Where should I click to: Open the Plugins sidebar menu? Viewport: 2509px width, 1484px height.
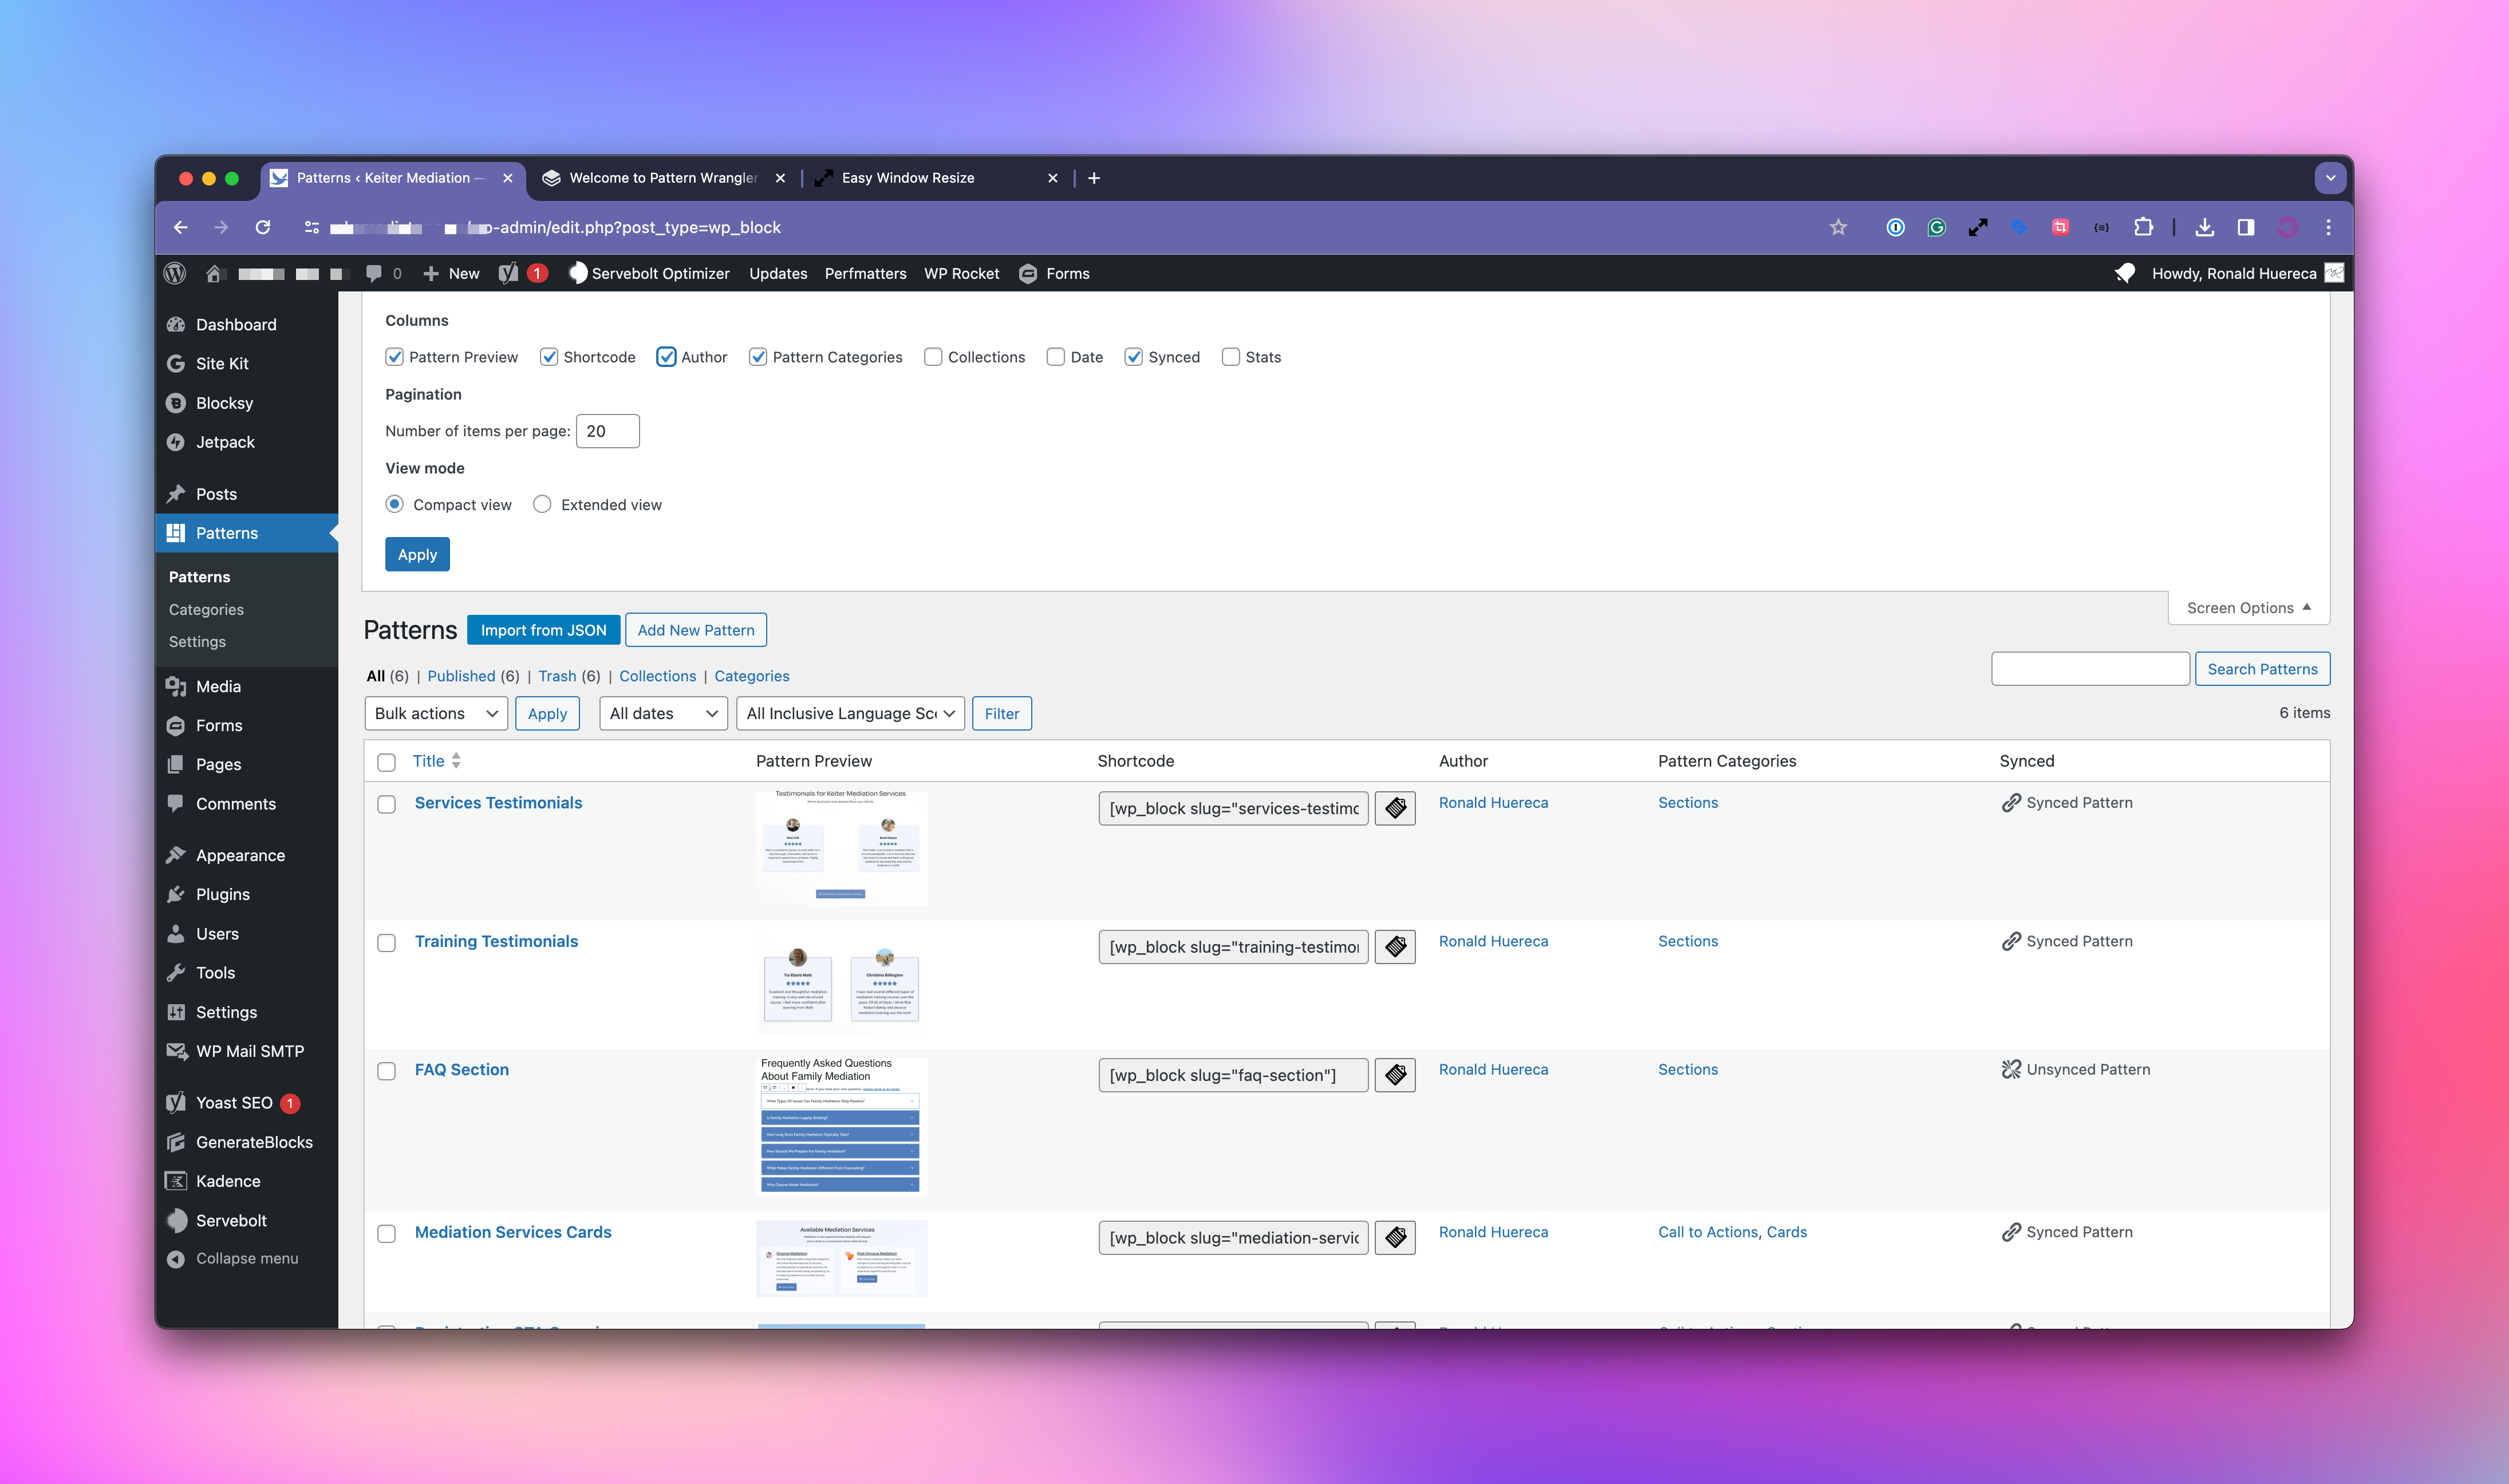[x=223, y=894]
